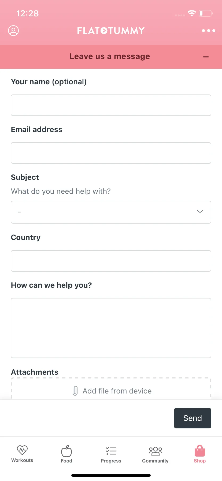Image resolution: width=222 pixels, height=481 pixels.
Task: Tap the Shop bag icon
Action: 200,451
